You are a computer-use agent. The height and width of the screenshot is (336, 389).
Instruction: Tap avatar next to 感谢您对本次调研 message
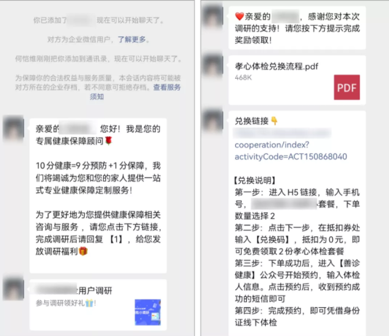[x=213, y=16]
